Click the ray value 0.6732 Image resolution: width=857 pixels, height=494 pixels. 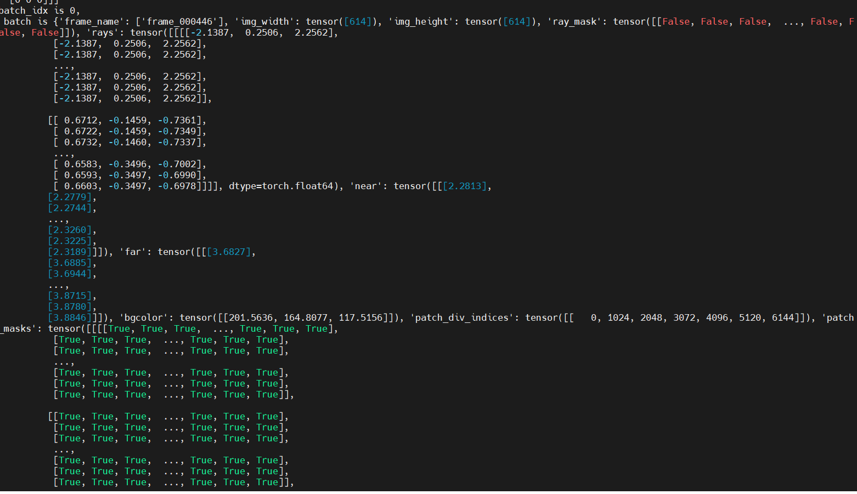coord(81,142)
